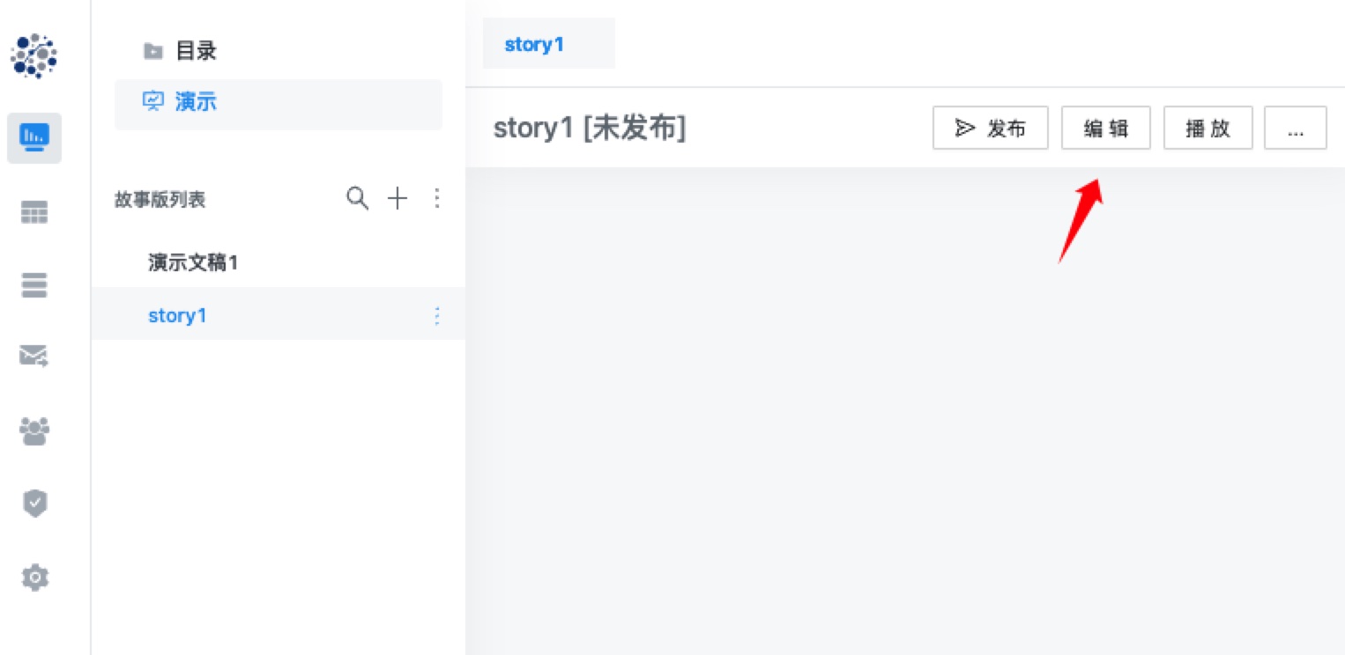The height and width of the screenshot is (655, 1345).
Task: Click the 播放 play button
Action: [x=1208, y=129]
